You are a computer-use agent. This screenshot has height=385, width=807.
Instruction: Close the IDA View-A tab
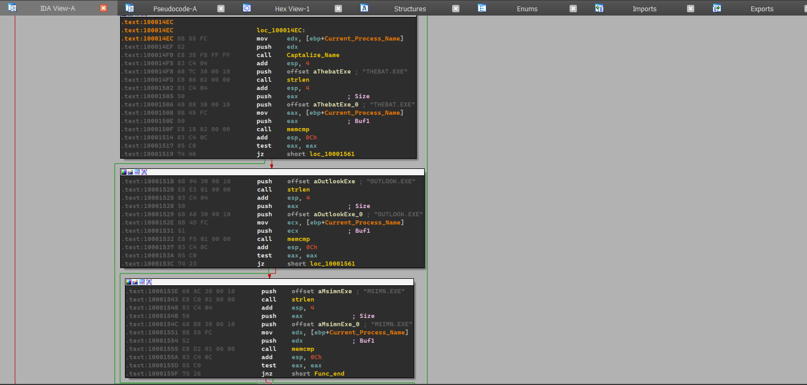(103, 9)
